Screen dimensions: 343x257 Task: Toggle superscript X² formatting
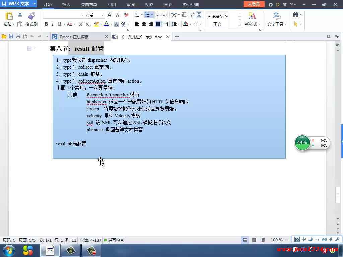click(x=81, y=24)
